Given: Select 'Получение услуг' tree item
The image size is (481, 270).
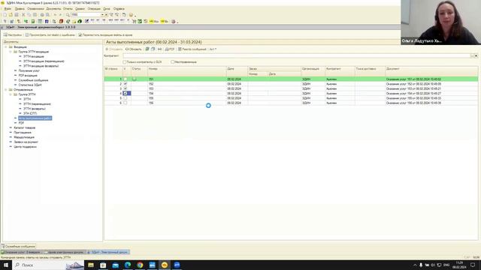Looking at the screenshot, I should 29,70.
